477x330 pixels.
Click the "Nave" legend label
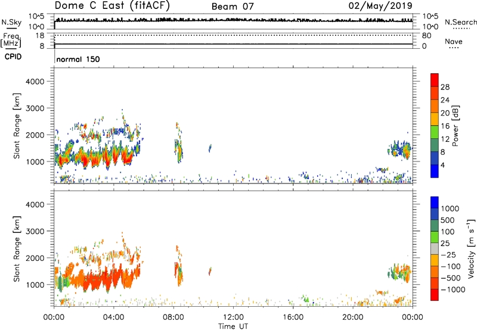pyautogui.click(x=454, y=41)
